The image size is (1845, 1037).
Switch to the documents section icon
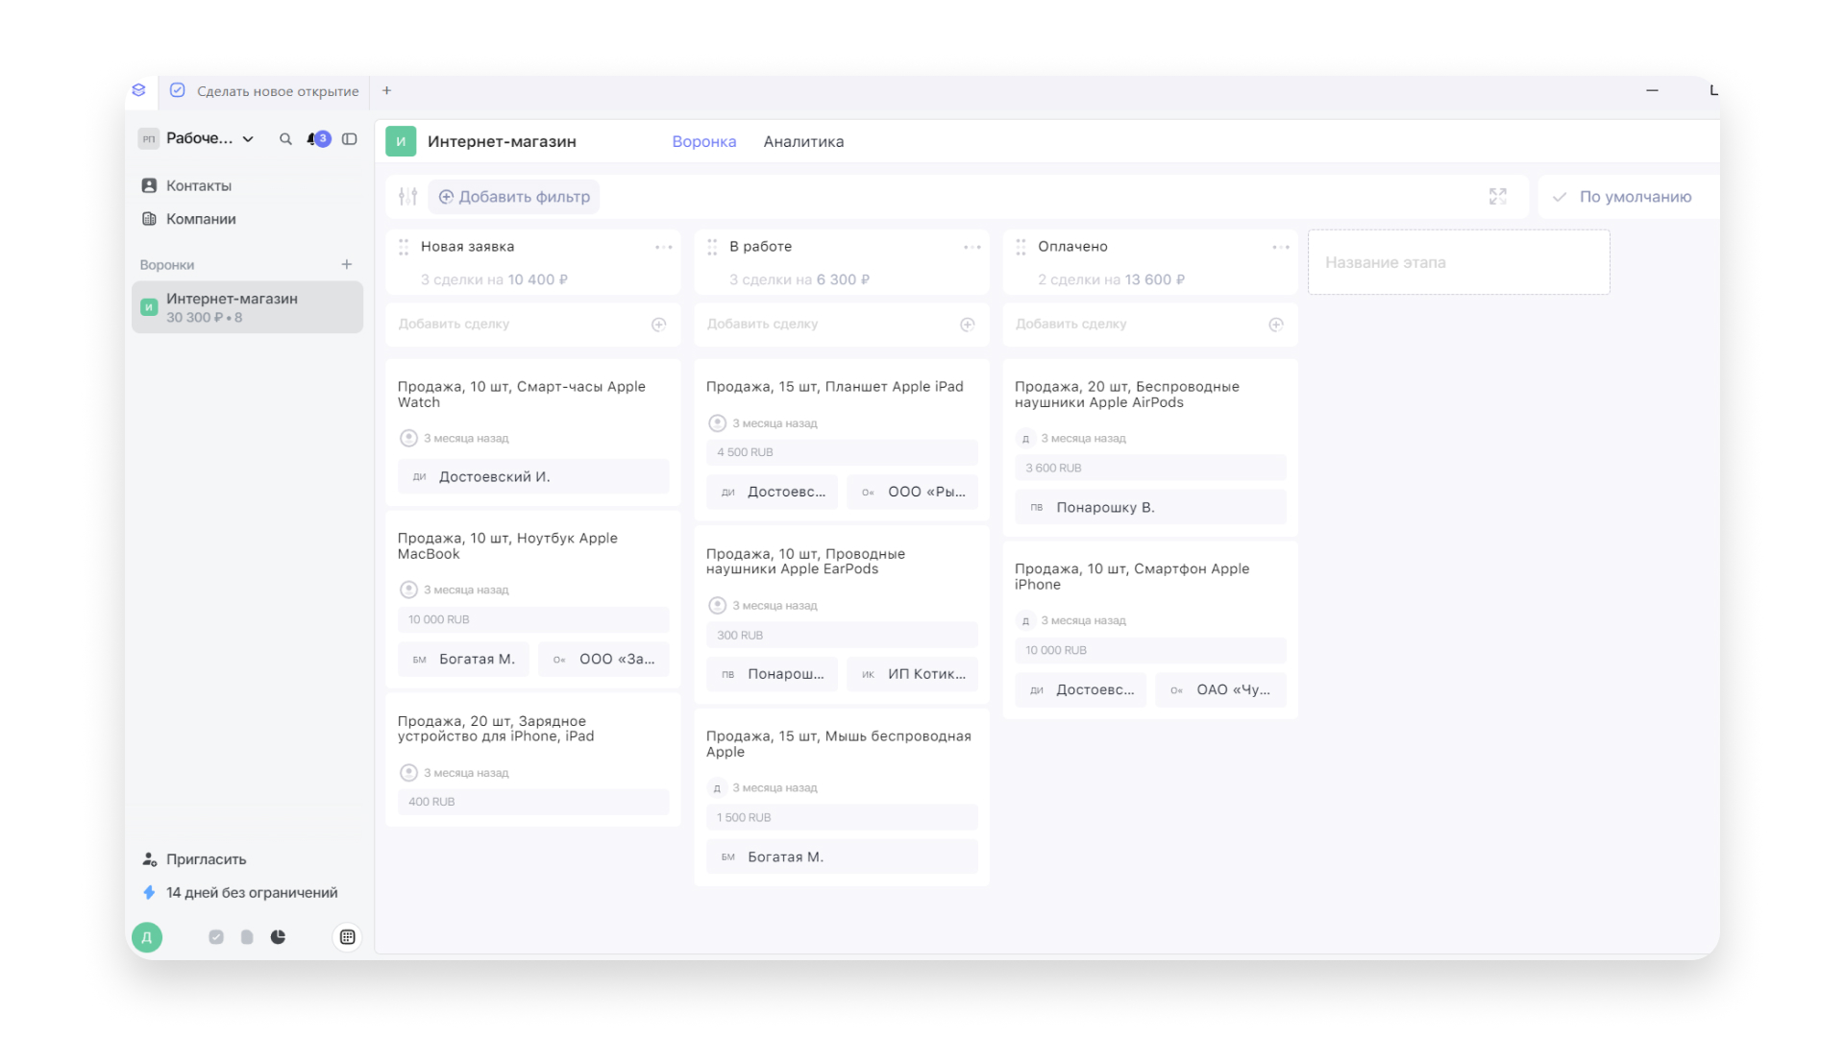[x=247, y=937]
